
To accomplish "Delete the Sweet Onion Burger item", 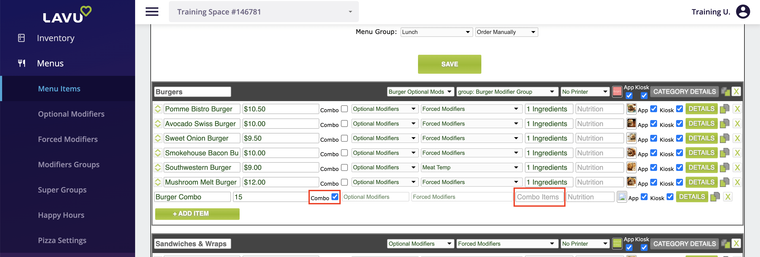I will click(737, 138).
